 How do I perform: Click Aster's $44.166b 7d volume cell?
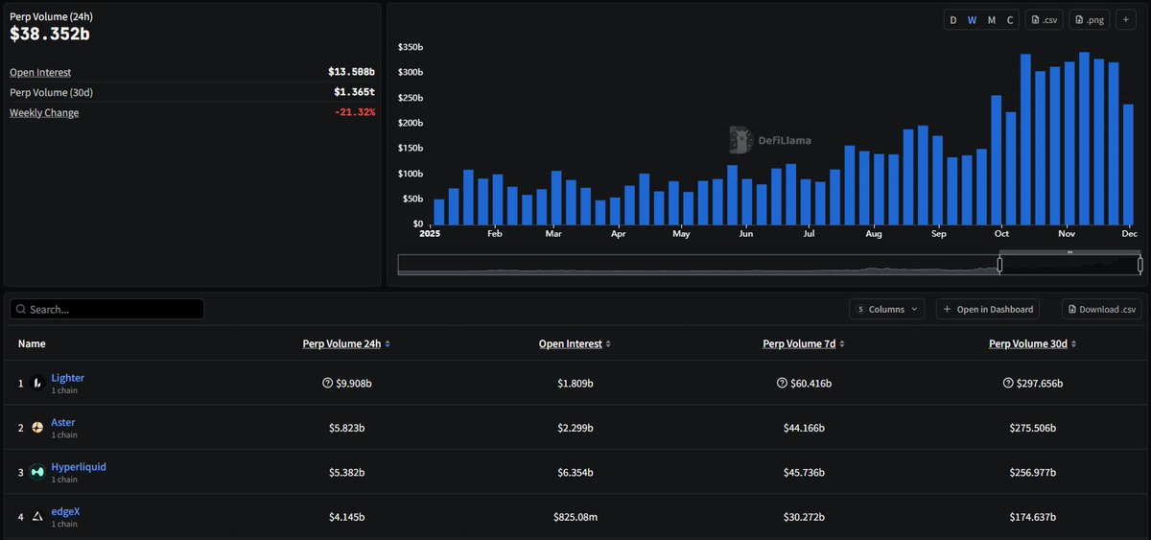click(x=804, y=428)
